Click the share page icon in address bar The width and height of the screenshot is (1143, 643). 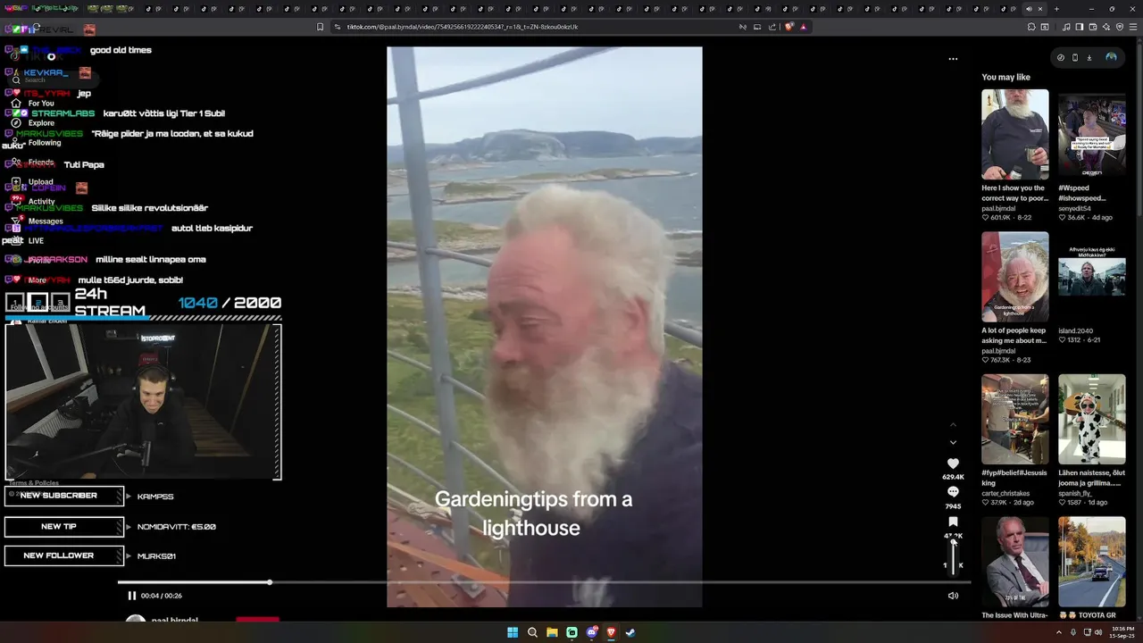click(x=772, y=27)
